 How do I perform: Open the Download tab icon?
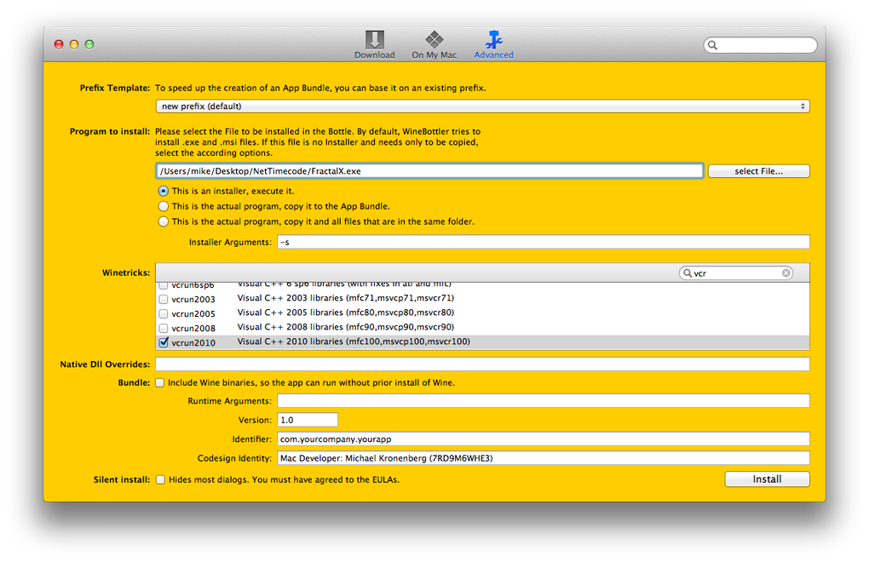[375, 44]
